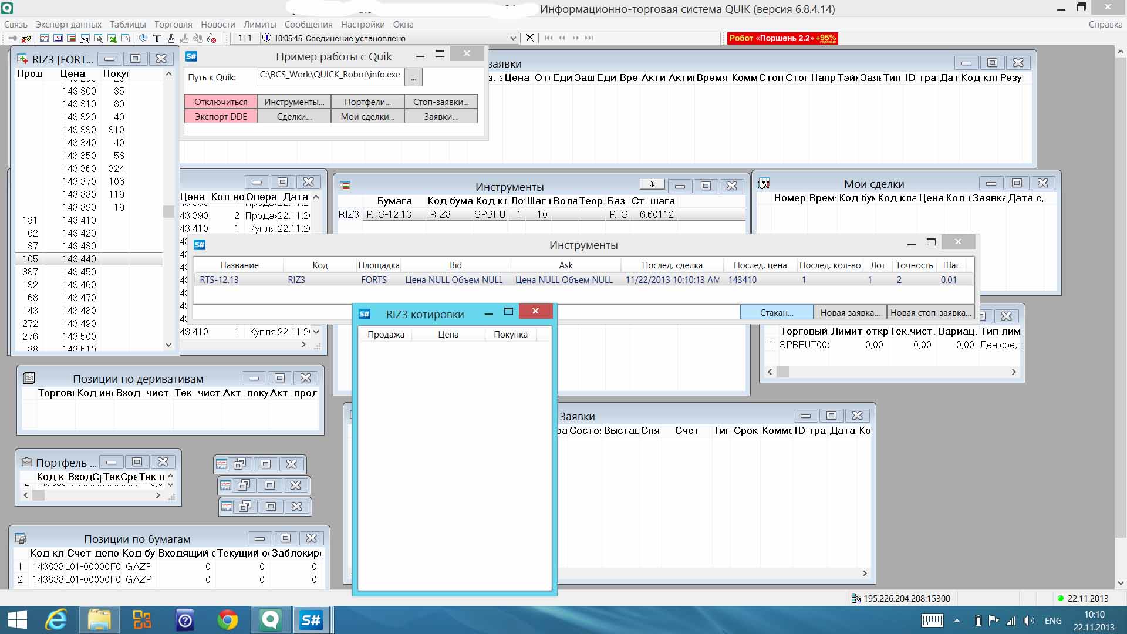Click the hand with red stop sign icon
This screenshot has width=1127, height=634.
pyautogui.click(x=211, y=38)
